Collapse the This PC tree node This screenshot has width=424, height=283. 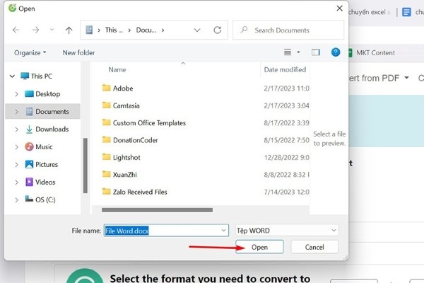(12, 76)
